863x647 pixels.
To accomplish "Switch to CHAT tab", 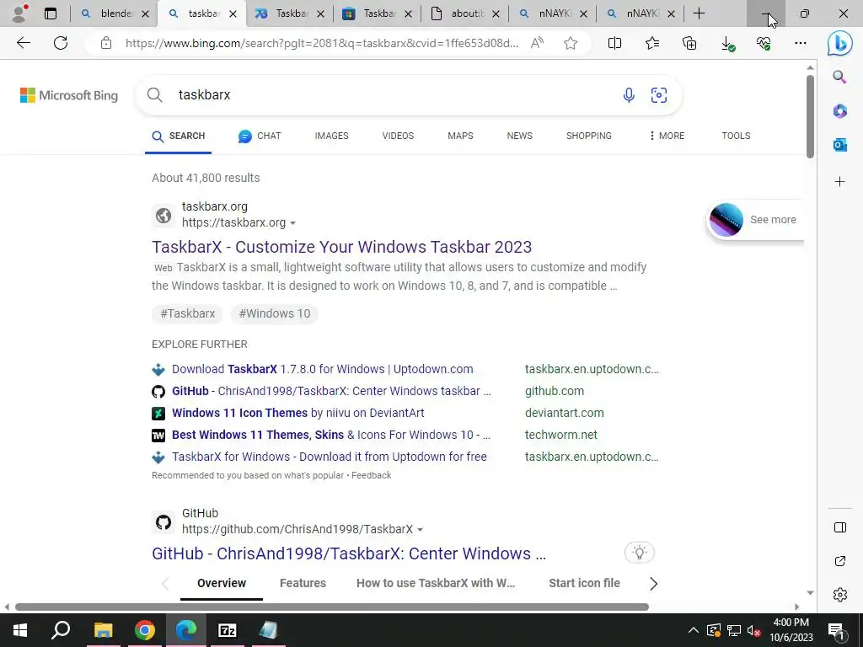I will pyautogui.click(x=260, y=136).
